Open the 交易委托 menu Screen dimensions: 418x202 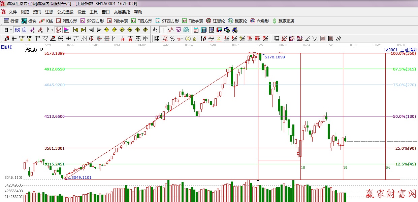122,12
